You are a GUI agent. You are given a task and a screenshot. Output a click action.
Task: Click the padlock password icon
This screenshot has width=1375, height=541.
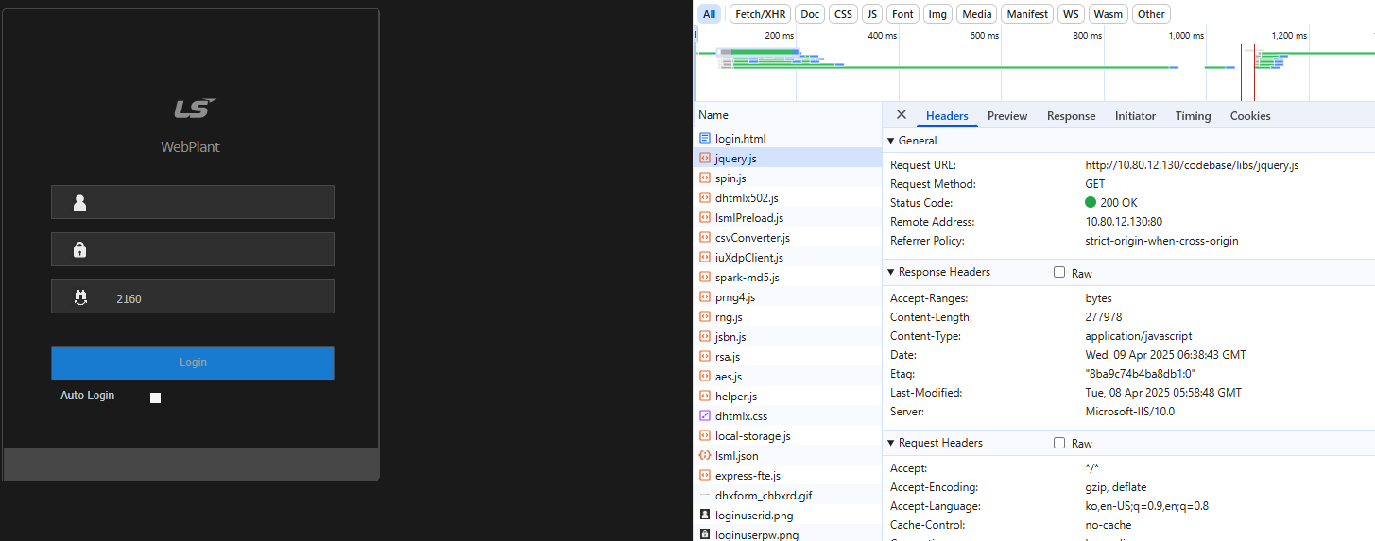coord(79,249)
